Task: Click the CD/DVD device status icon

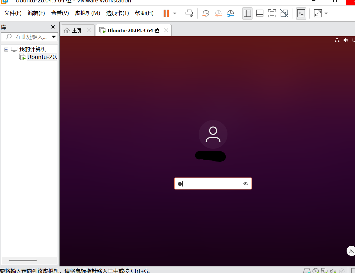Action: tap(316, 271)
